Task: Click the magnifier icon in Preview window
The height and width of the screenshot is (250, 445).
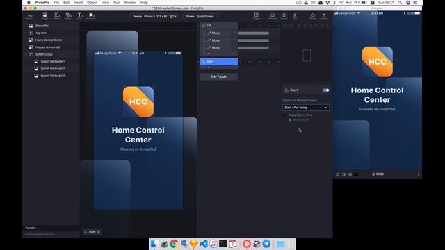Action: pos(343,174)
